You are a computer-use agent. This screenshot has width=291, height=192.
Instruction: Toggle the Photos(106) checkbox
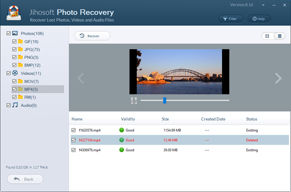coord(8,33)
